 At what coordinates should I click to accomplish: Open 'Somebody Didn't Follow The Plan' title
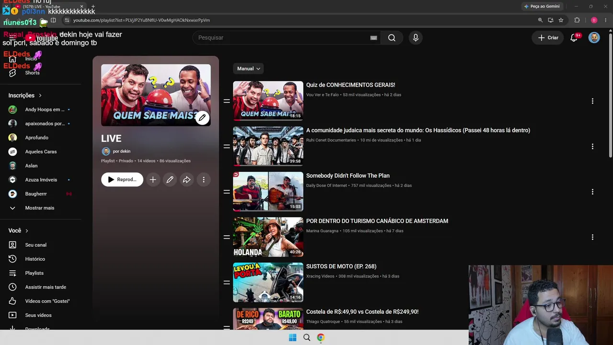coord(348,176)
